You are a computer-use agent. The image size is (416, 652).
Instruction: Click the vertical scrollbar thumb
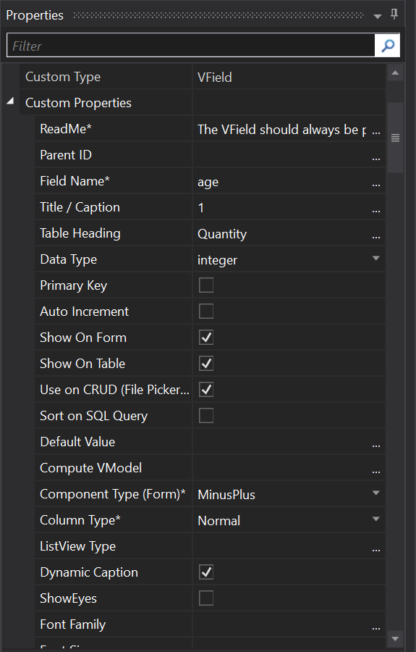(395, 138)
